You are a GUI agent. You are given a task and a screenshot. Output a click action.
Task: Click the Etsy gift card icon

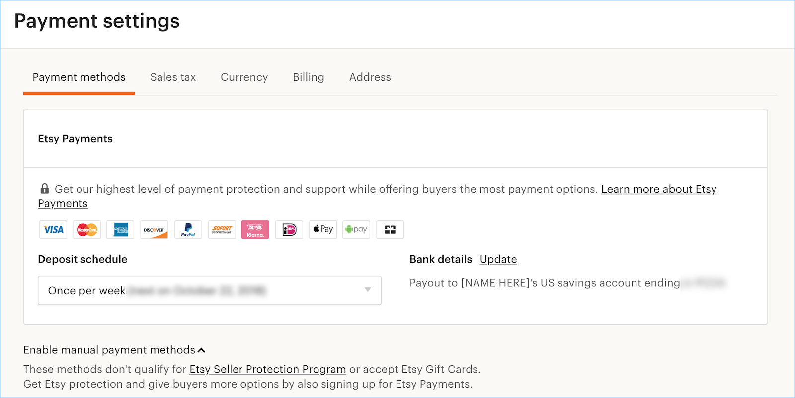(x=390, y=230)
